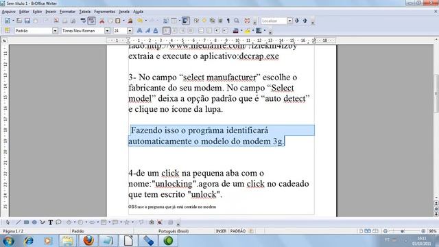Toggle INSER insert mode in status bar

(221, 231)
